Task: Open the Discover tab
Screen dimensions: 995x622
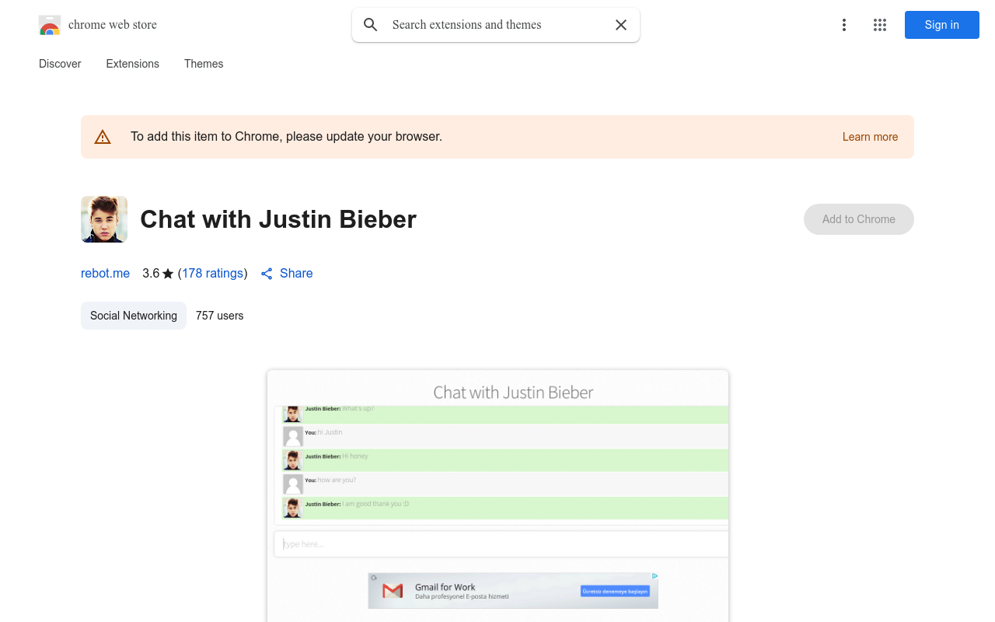Action: (x=60, y=64)
